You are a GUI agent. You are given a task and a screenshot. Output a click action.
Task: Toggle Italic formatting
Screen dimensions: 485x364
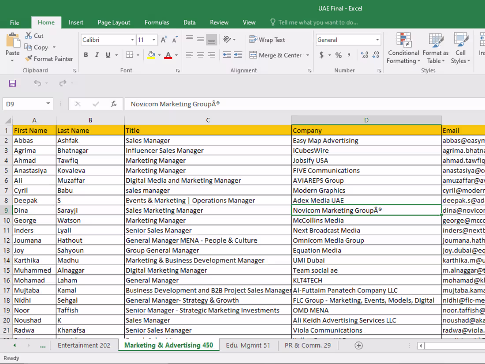click(97, 55)
